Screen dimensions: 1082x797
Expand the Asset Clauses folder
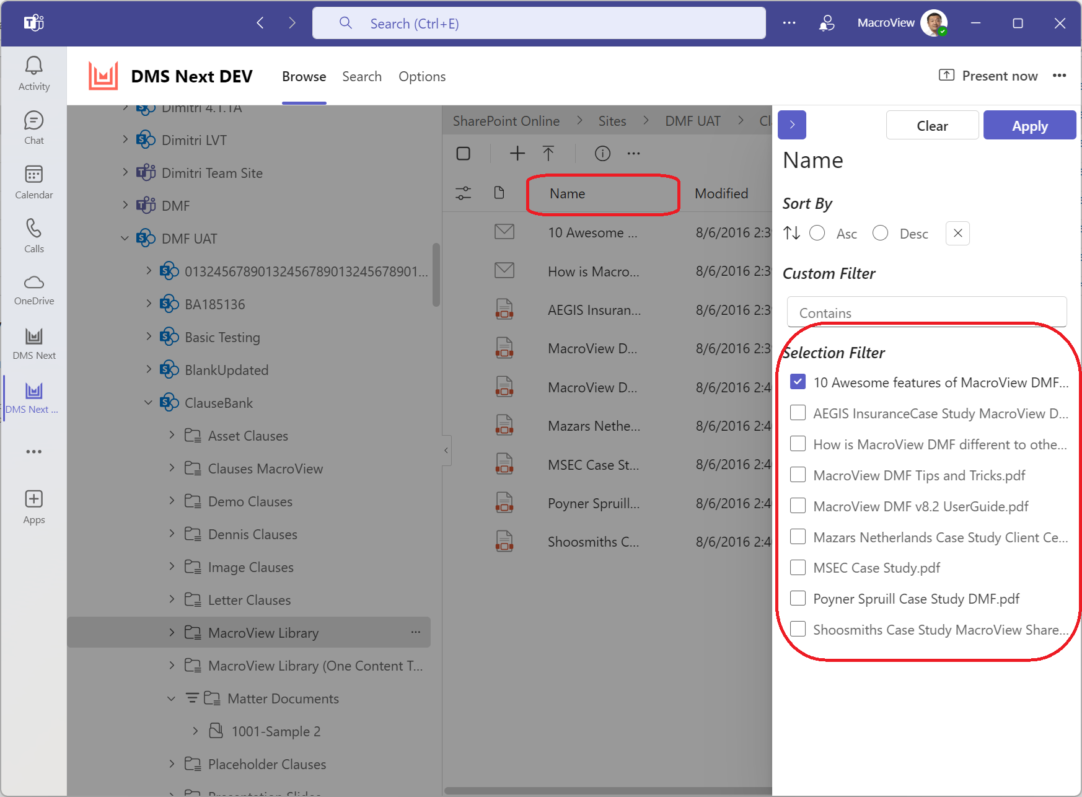[x=172, y=435]
